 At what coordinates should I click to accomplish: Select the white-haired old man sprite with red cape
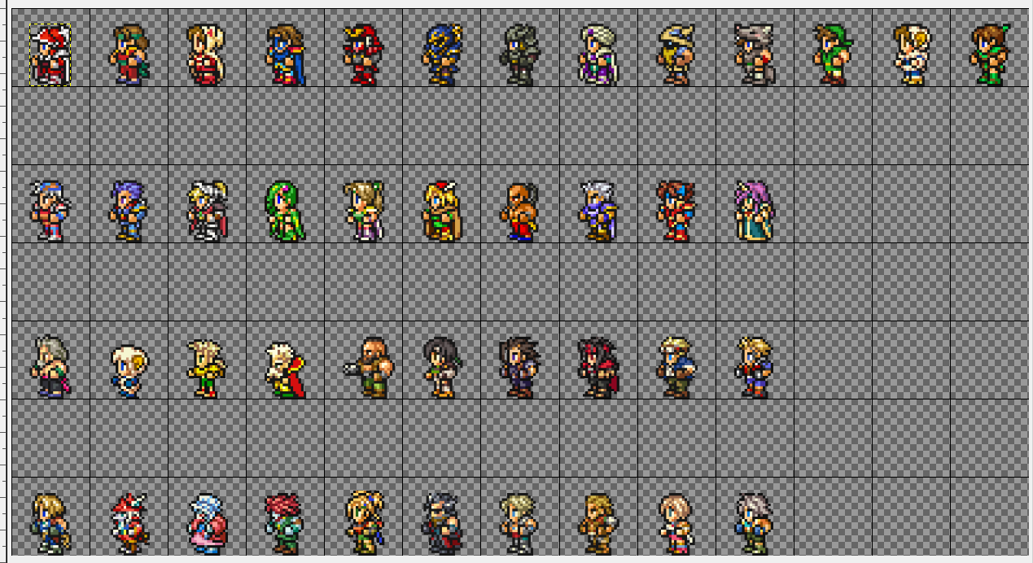[x=286, y=369]
